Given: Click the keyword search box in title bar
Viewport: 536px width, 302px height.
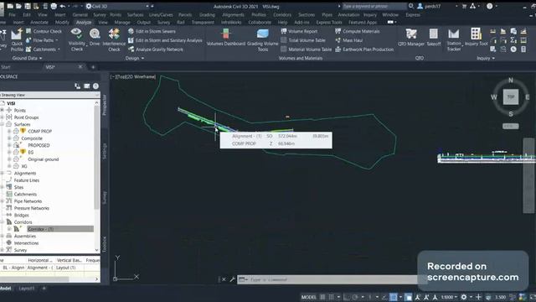Looking at the screenshot, I should click(374, 6).
